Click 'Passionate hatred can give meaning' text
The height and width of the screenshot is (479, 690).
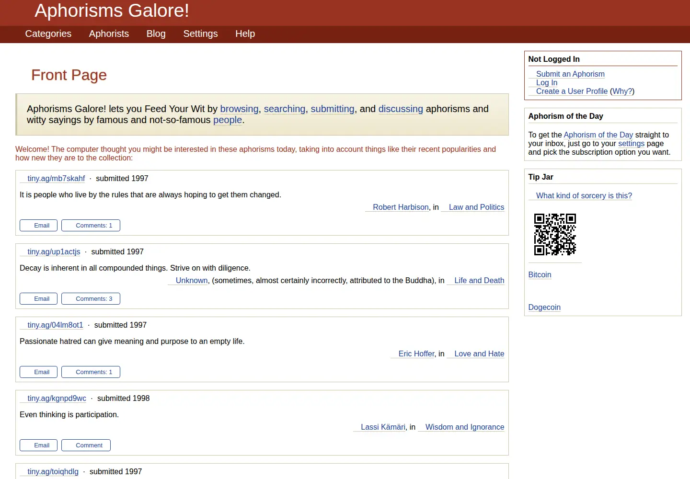click(132, 341)
